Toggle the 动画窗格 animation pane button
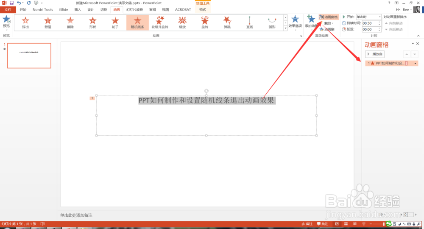 point(329,17)
